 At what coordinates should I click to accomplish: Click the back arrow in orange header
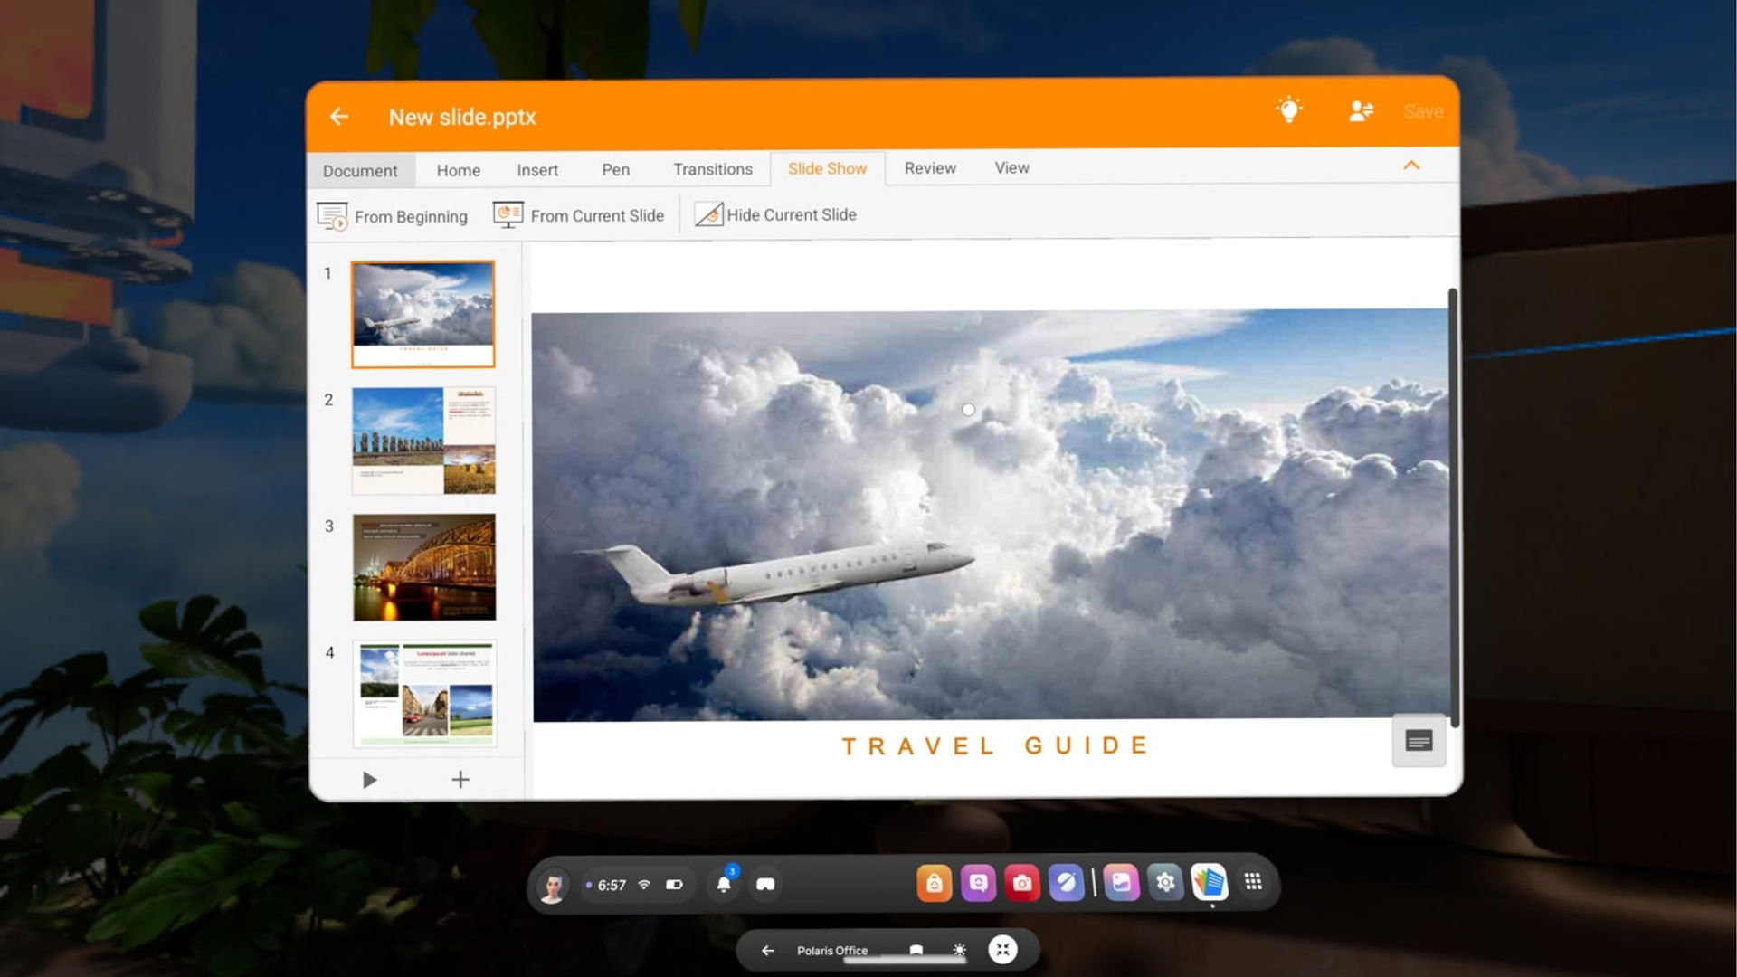[339, 117]
